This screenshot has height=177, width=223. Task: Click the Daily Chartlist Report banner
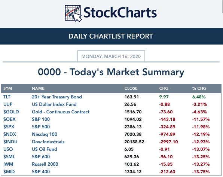click(111, 36)
